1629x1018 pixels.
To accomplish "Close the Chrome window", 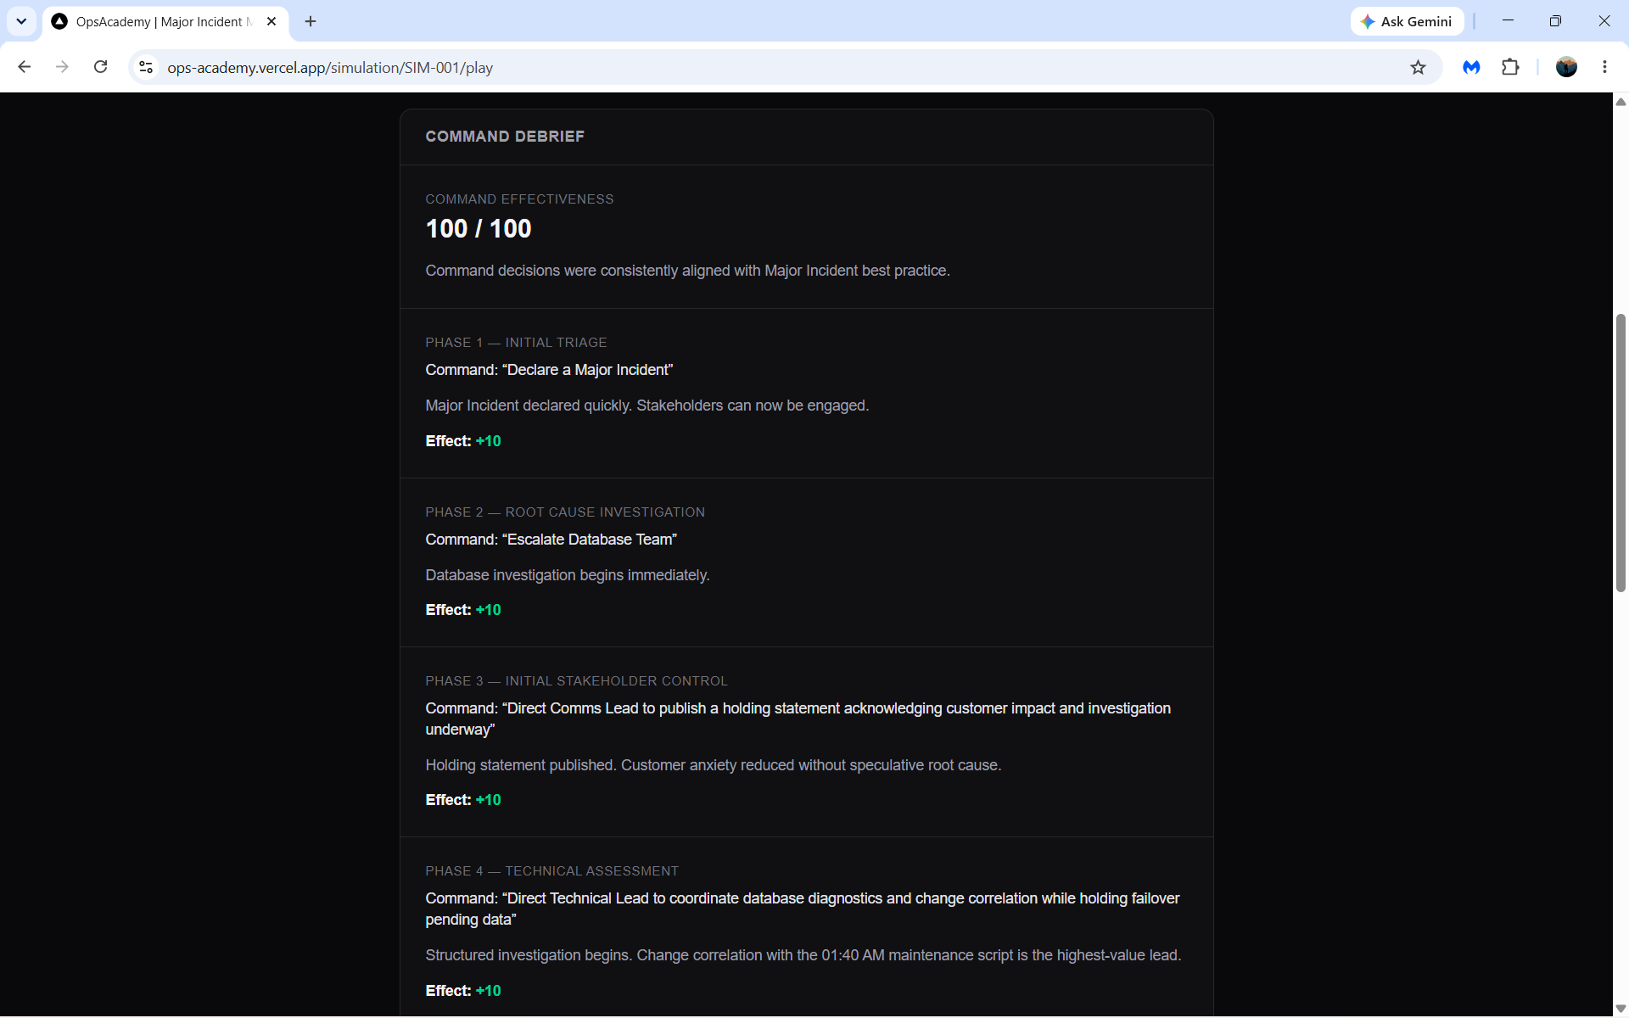I will pyautogui.click(x=1604, y=21).
